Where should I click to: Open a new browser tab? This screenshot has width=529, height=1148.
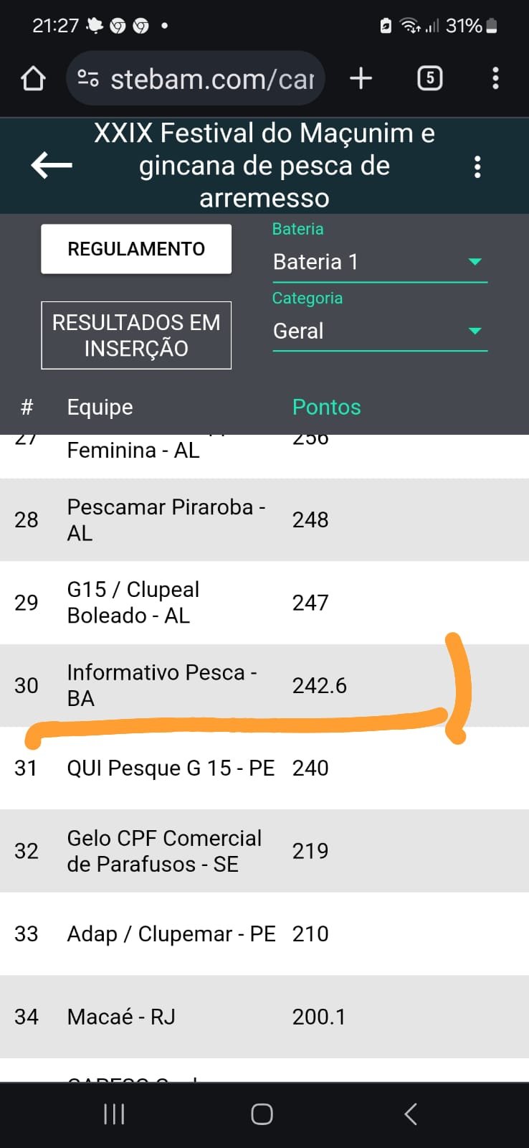[361, 78]
